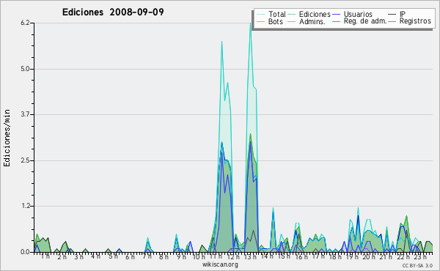Click the '3.7' y-axis value
This screenshot has height=271, width=440.
point(25,114)
